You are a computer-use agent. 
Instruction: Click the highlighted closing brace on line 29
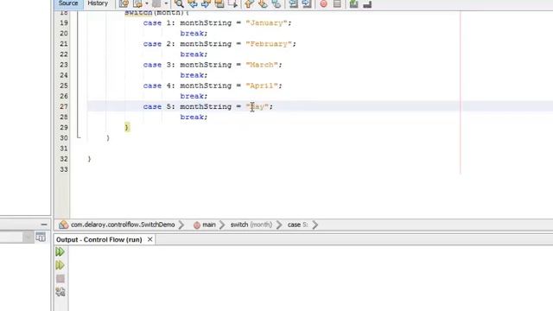click(x=127, y=127)
